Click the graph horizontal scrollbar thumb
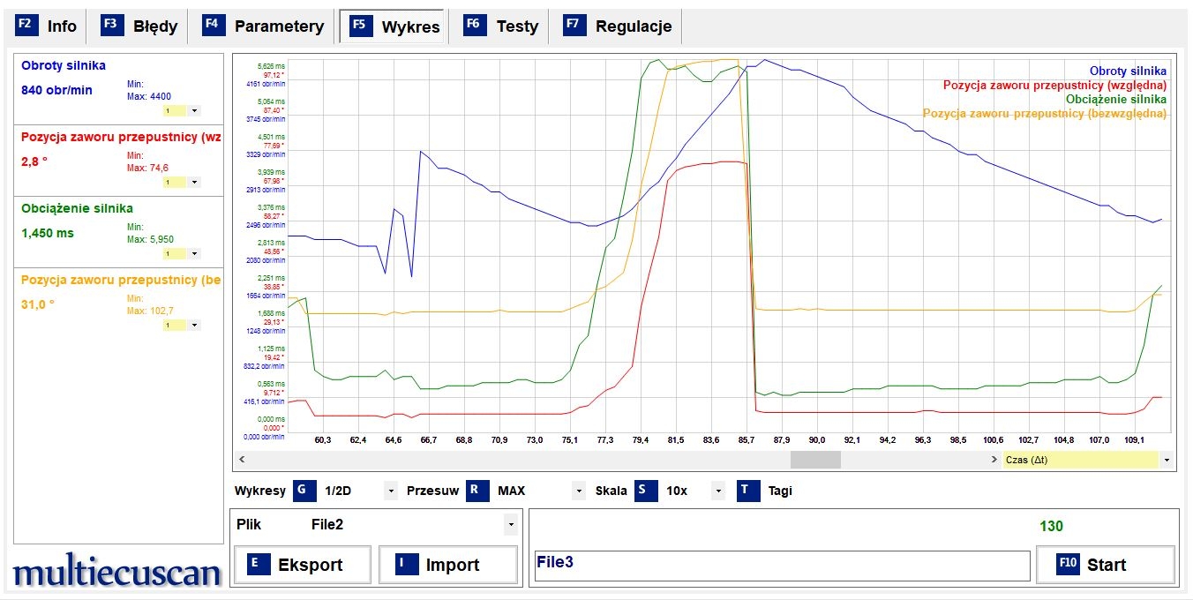1193x600 pixels. pos(815,460)
